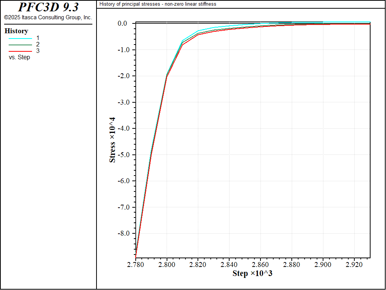The height and width of the screenshot is (290, 386).
Task: Click the 2.780 tick label on Step axis
Action: (136, 264)
